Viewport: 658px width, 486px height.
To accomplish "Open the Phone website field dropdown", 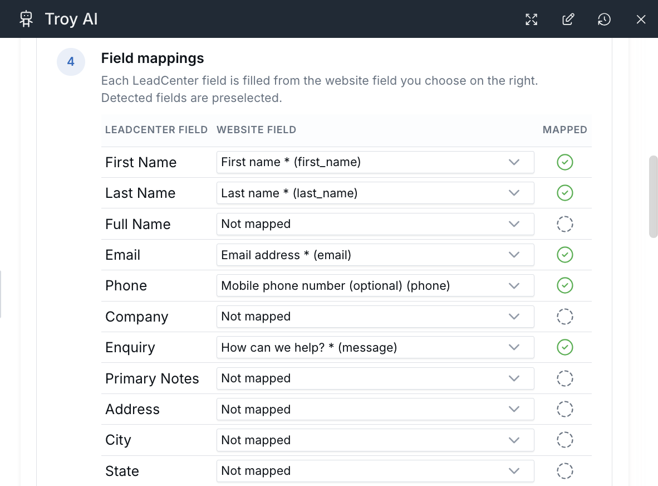I will click(x=375, y=285).
